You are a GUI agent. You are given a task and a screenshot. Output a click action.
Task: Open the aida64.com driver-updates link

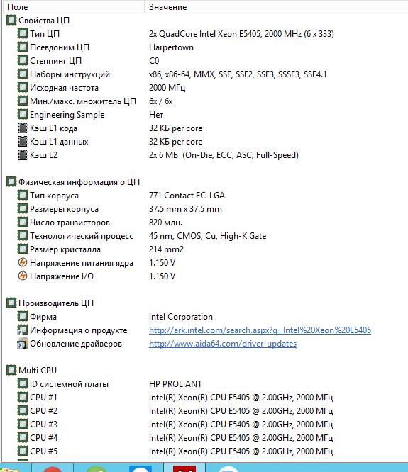tap(223, 344)
